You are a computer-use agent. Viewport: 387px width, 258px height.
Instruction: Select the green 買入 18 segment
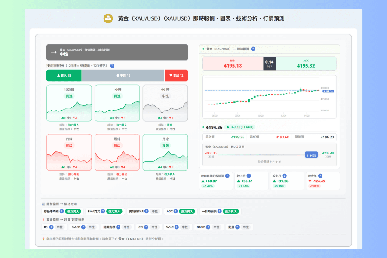[64, 76]
